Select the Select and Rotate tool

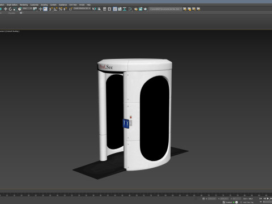point(10,9)
